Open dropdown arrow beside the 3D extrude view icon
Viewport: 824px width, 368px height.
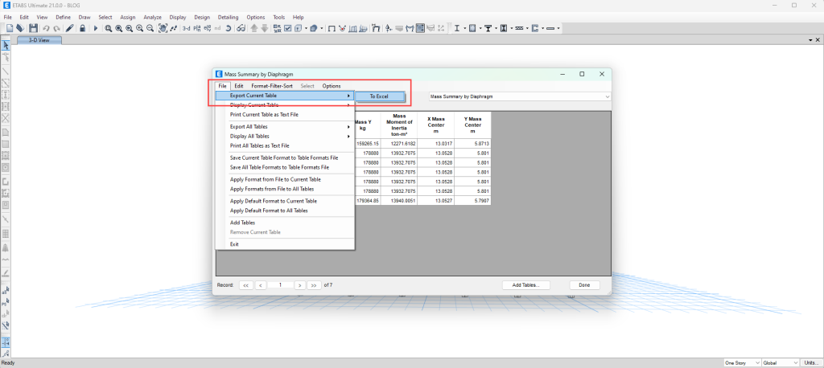click(x=321, y=28)
